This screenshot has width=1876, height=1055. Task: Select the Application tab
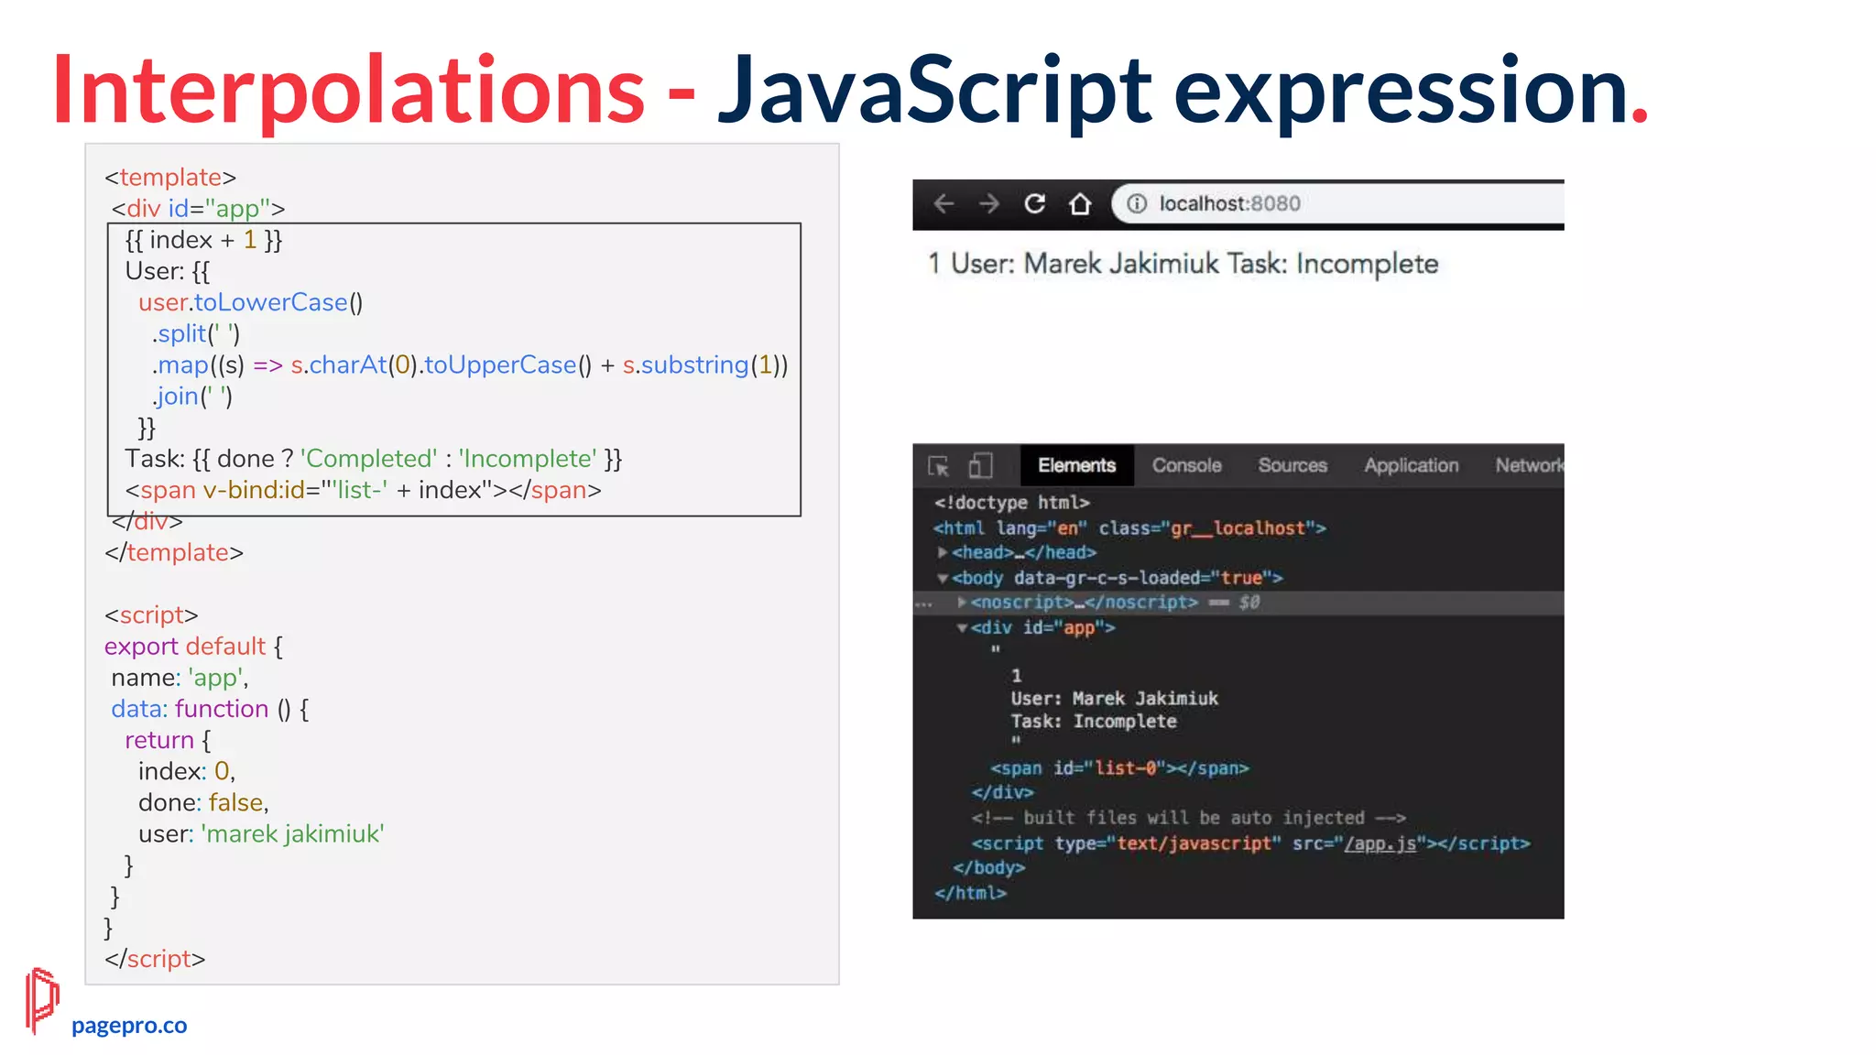pyautogui.click(x=1411, y=466)
